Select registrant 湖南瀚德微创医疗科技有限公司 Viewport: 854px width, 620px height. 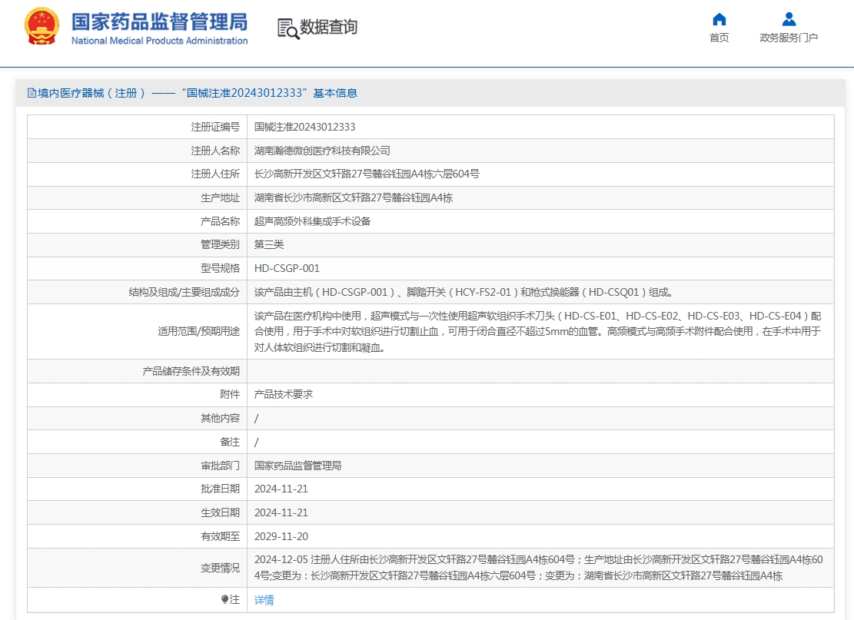[322, 151]
